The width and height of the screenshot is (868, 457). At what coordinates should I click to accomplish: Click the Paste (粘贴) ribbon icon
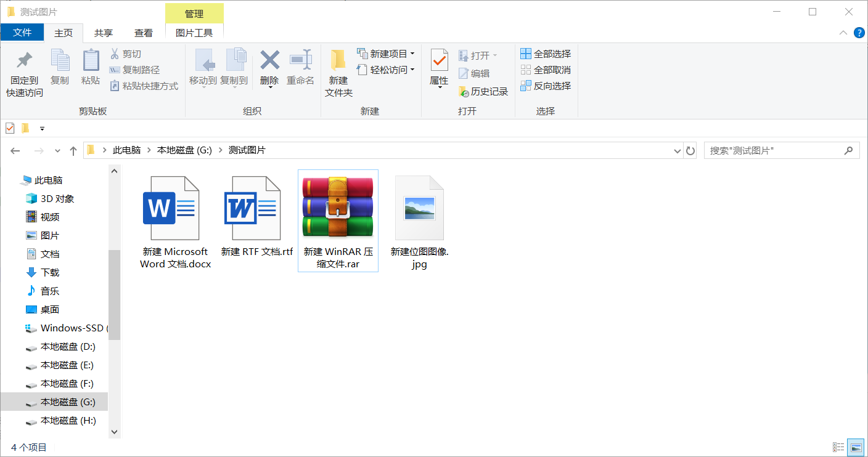pos(91,60)
